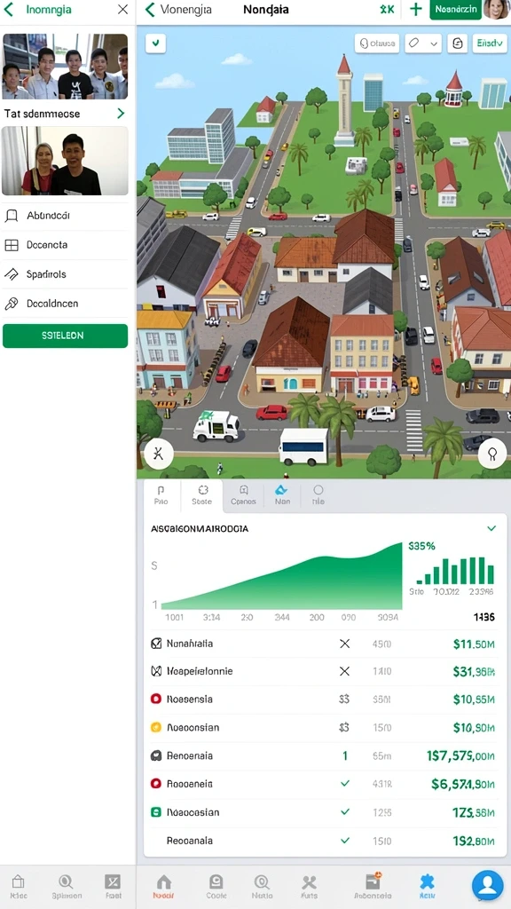
Task: Expand the green chevron dropdown on map top-left
Action: pos(156,43)
